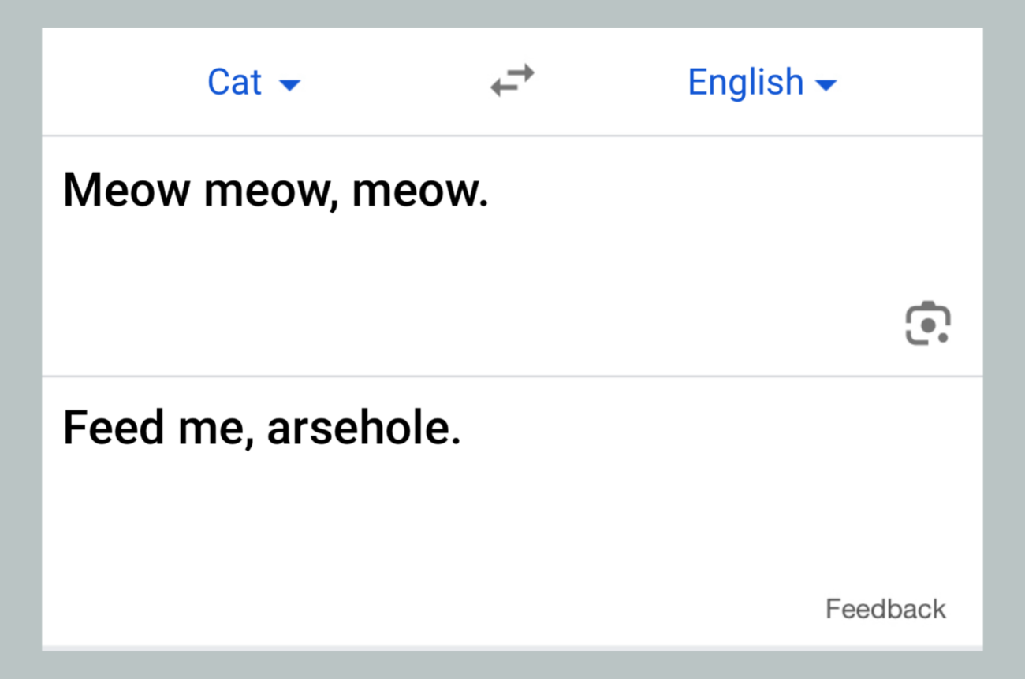Click the dot on the camera icon
This screenshot has height=679, width=1025.
point(941,337)
